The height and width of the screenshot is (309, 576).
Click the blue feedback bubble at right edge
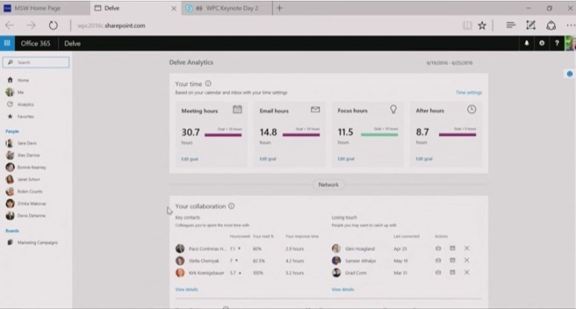pyautogui.click(x=570, y=74)
